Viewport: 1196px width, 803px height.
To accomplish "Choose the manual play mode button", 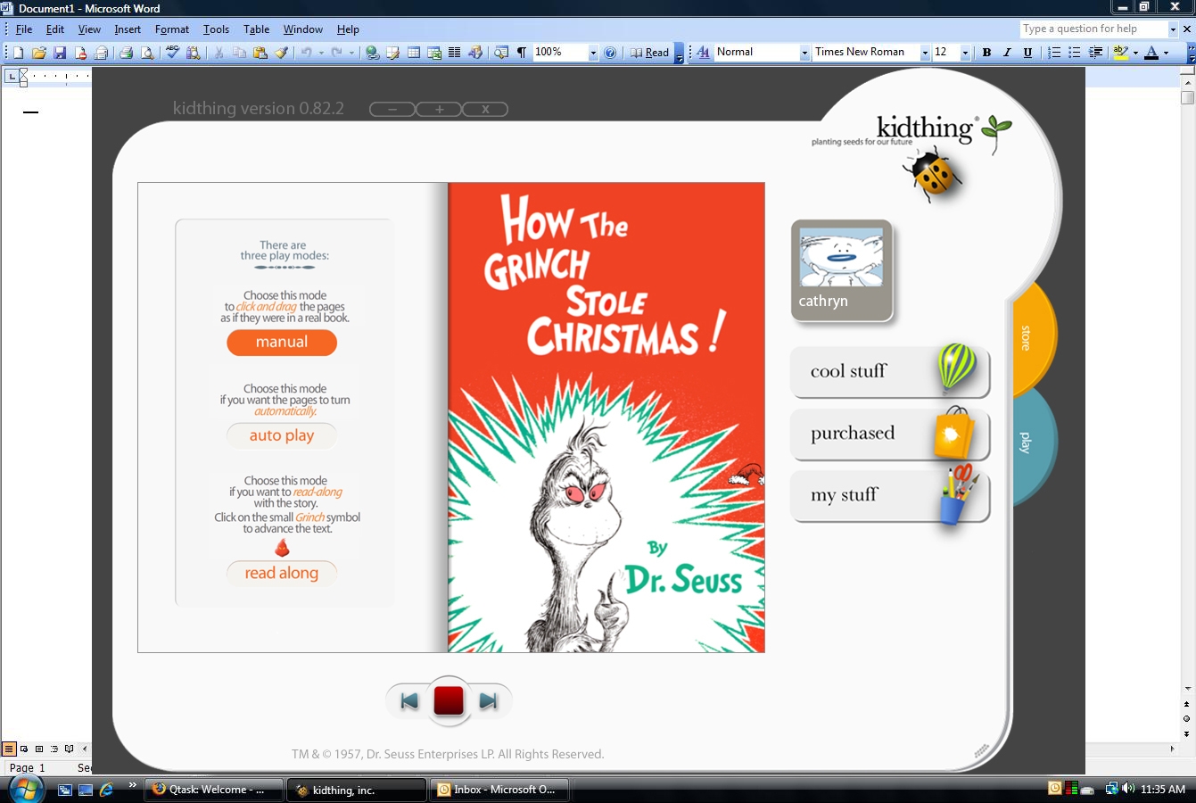I will [282, 343].
